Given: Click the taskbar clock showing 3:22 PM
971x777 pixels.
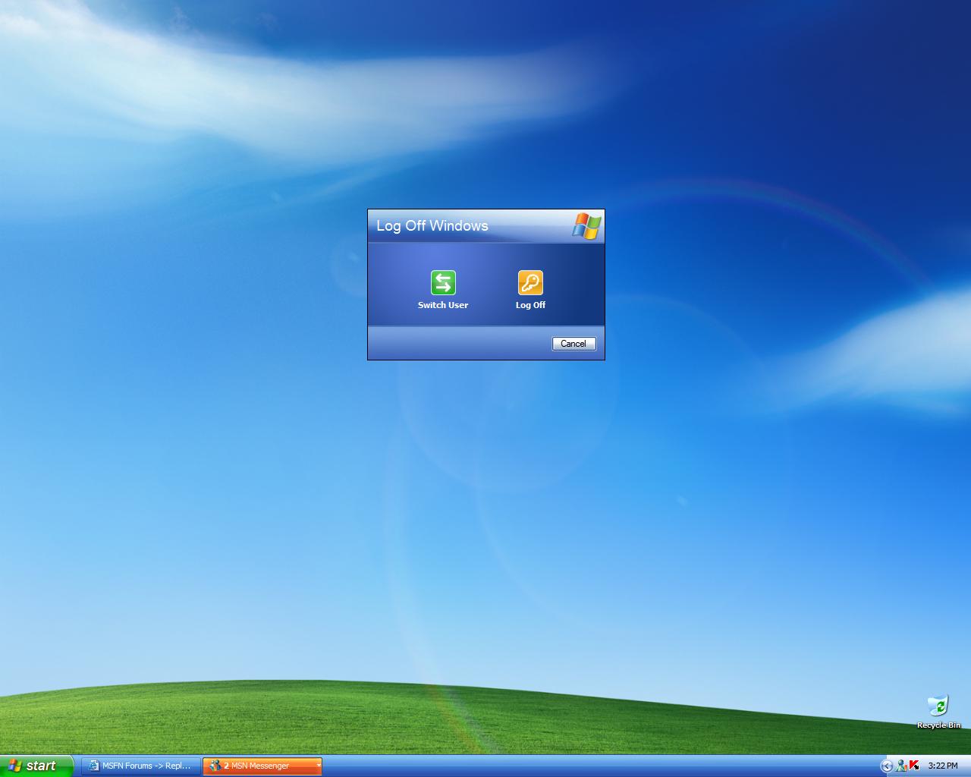Looking at the screenshot, I should [943, 766].
